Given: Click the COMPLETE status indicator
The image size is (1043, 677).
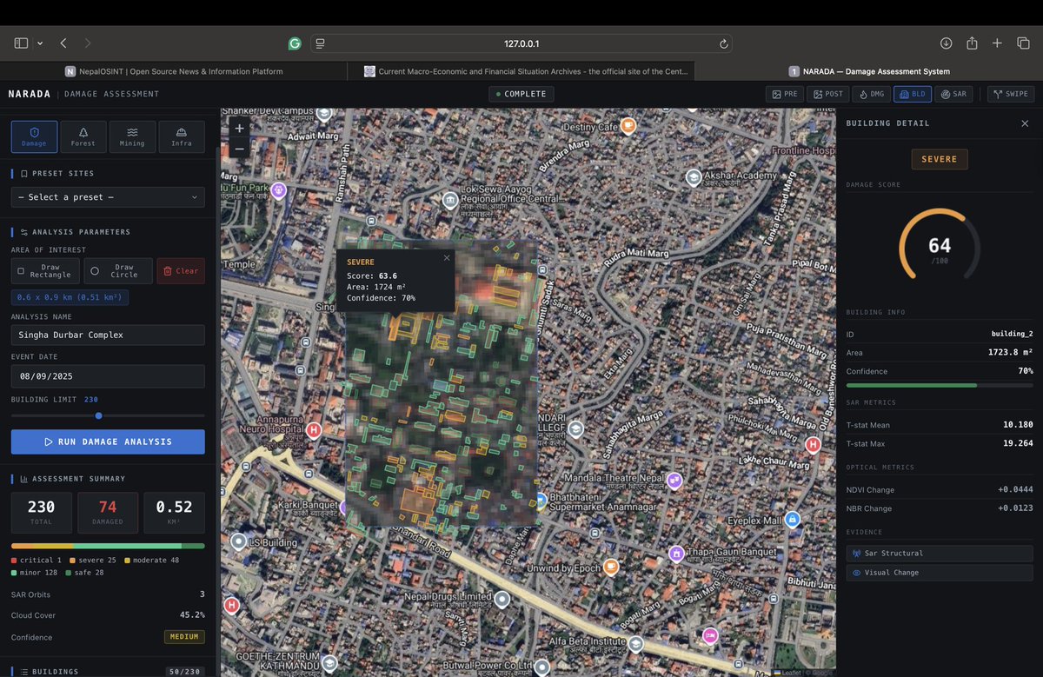Looking at the screenshot, I should tap(521, 94).
